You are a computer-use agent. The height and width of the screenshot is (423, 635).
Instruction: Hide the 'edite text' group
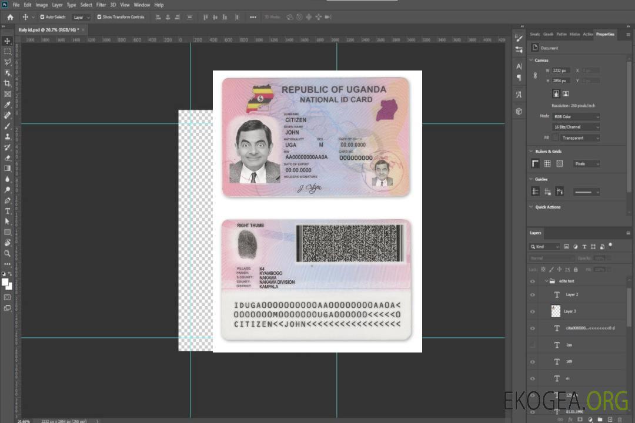pyautogui.click(x=533, y=281)
